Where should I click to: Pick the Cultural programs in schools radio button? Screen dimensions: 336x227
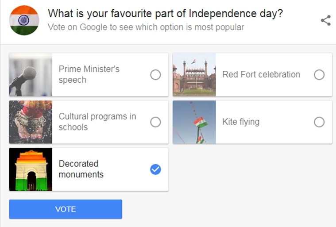(155, 122)
